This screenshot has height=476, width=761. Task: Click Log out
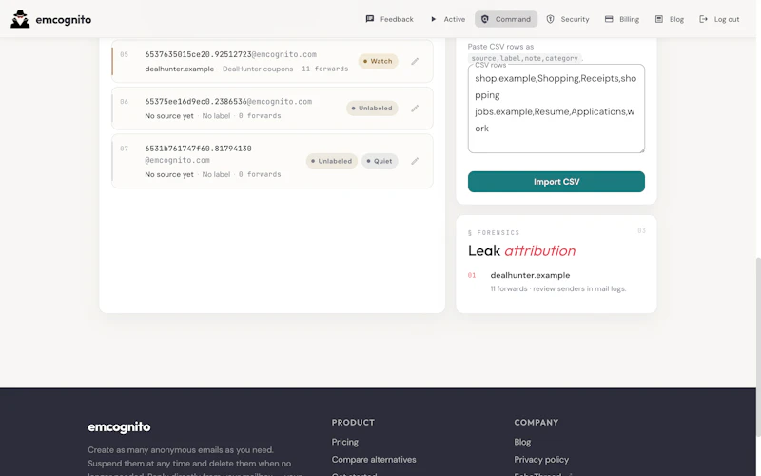tap(719, 19)
